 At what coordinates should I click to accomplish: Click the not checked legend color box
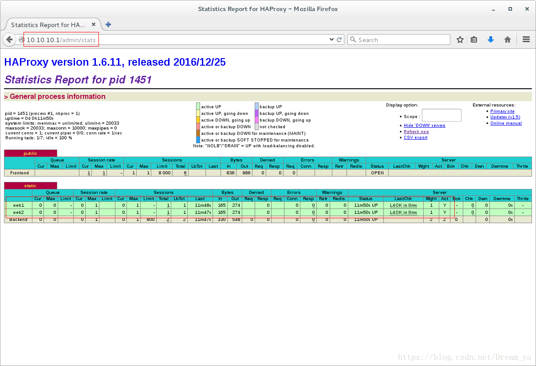(256, 126)
